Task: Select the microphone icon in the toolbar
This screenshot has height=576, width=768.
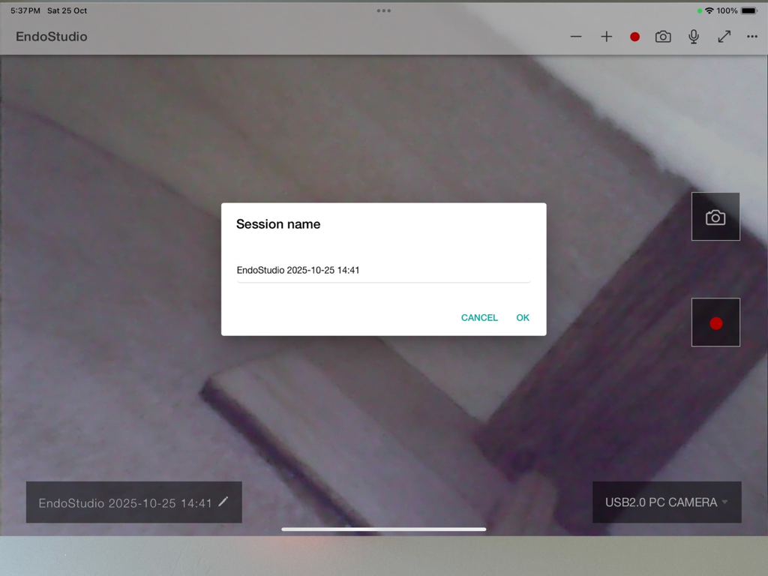Action: pos(693,36)
